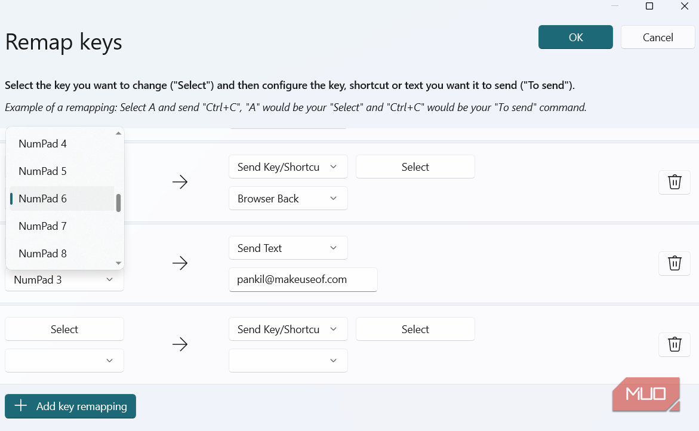The height and width of the screenshot is (431, 699).
Task: Click the last row's right Select button
Action: (x=415, y=329)
